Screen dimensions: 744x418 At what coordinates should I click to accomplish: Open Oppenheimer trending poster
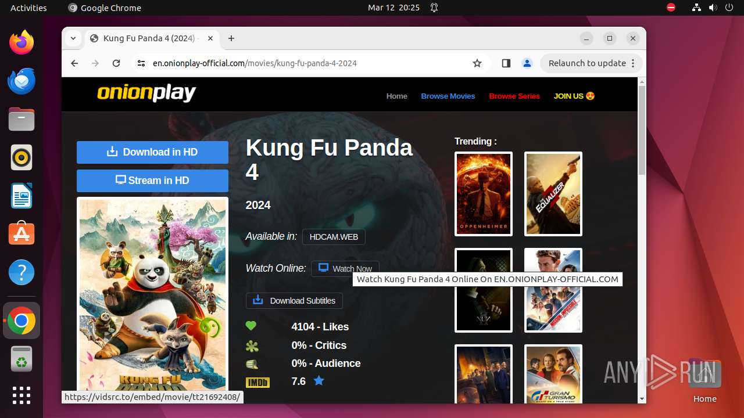coord(484,194)
